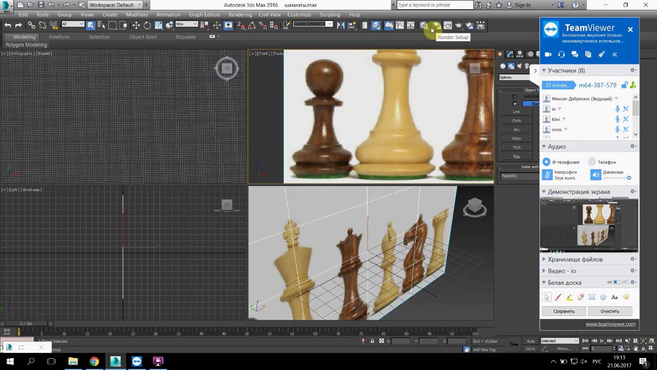This screenshot has height=370, width=657.
Task: Switch to the Freeform ribbon tab
Action: [60, 37]
